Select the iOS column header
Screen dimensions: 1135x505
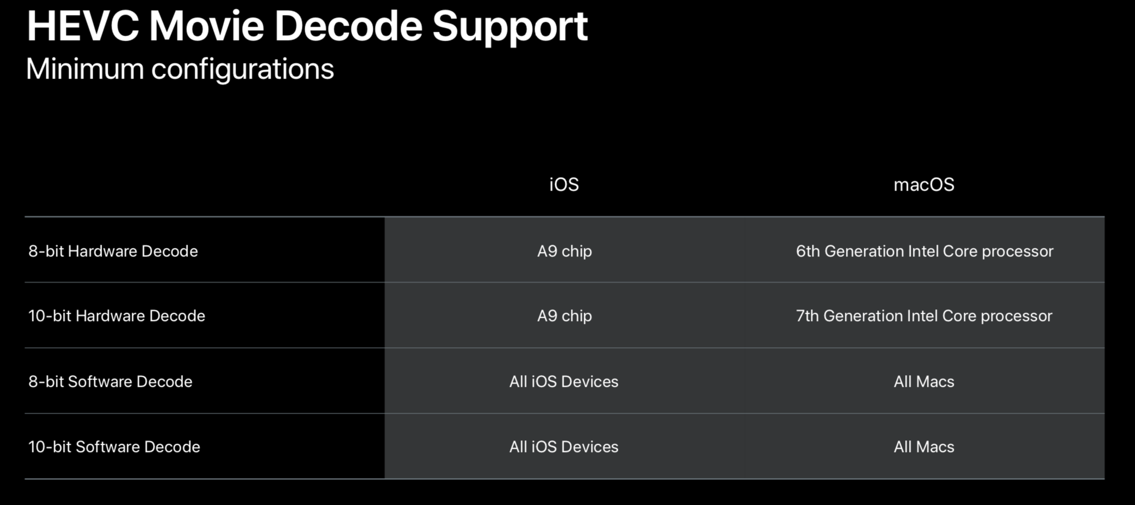(x=564, y=184)
